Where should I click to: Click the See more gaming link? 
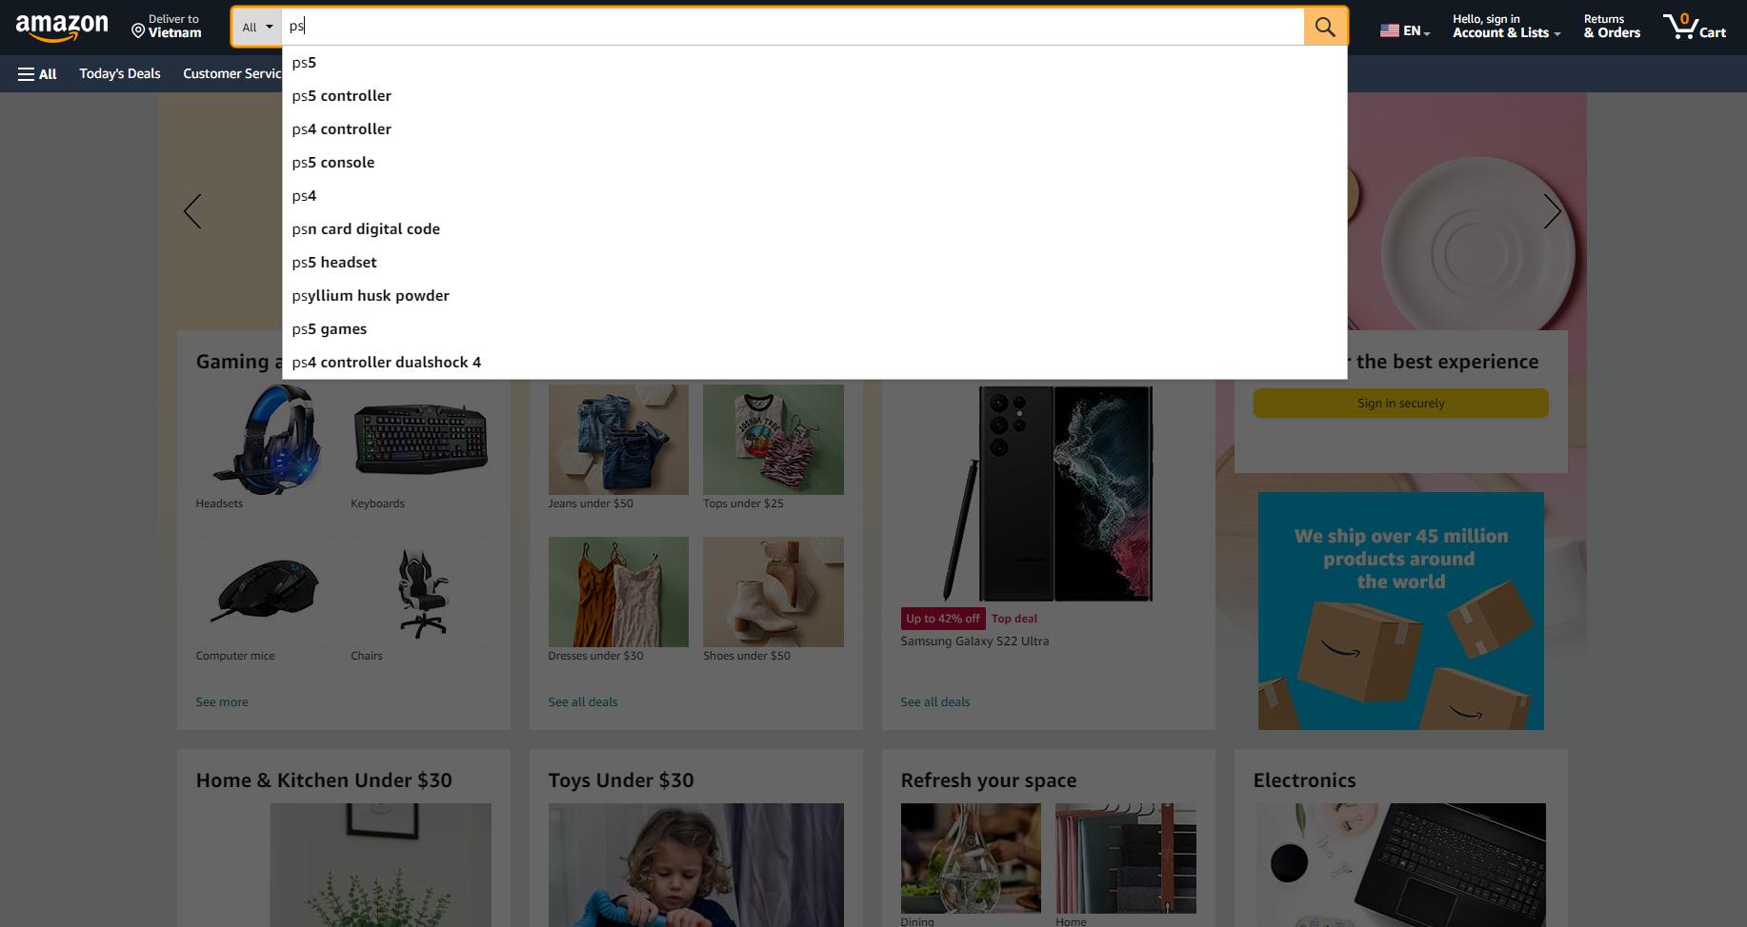tap(222, 702)
